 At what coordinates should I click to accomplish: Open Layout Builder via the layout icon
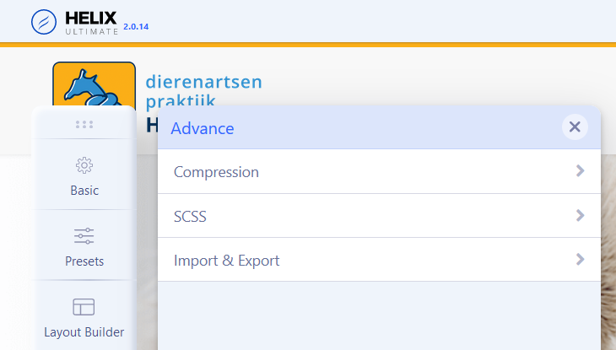pos(84,307)
